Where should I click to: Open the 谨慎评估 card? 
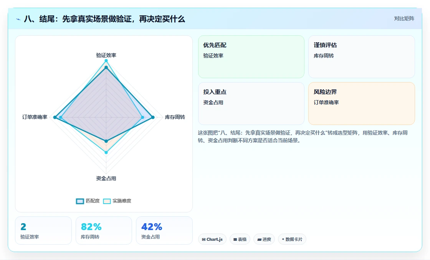[x=361, y=57]
